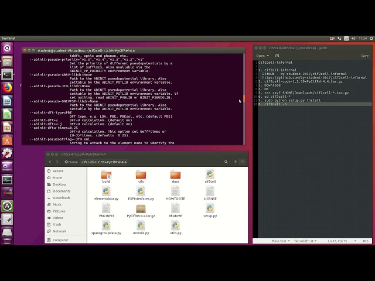Select the uctools.py file
Image resolution: width=375 pixels, height=281 pixels.
click(141, 228)
